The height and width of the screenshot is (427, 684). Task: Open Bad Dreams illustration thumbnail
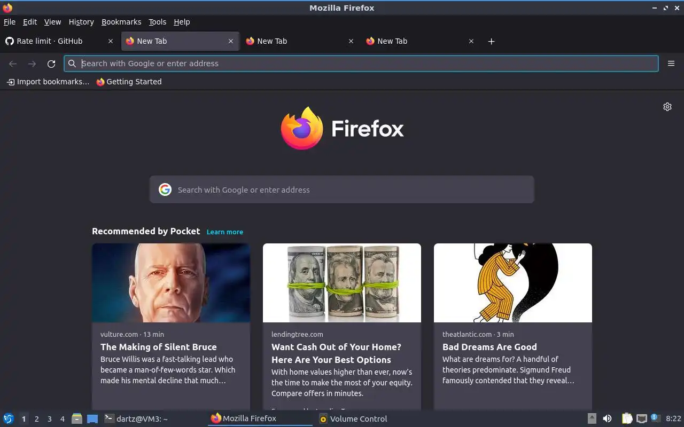point(513,283)
